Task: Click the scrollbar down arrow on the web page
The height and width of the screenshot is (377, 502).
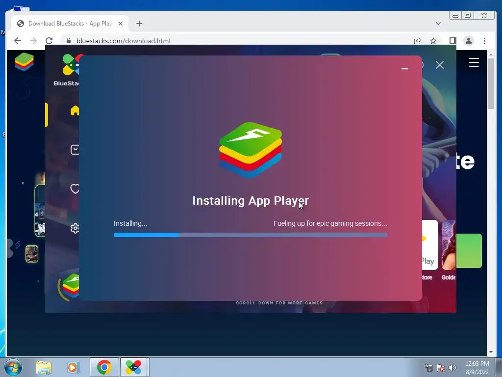Action: [491, 352]
